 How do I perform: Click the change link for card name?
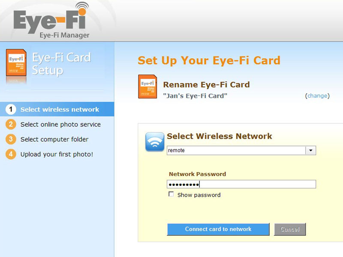317,96
